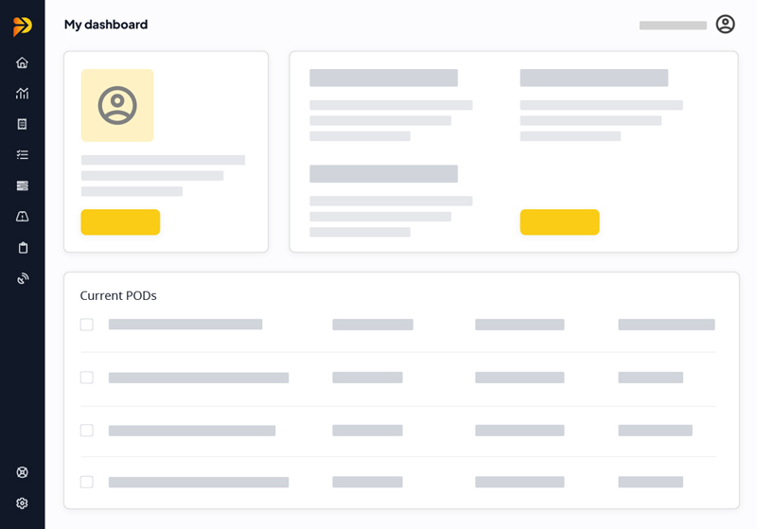Tick the third row checkbox in Current PODs
Image resolution: width=757 pixels, height=529 pixels.
point(87,431)
